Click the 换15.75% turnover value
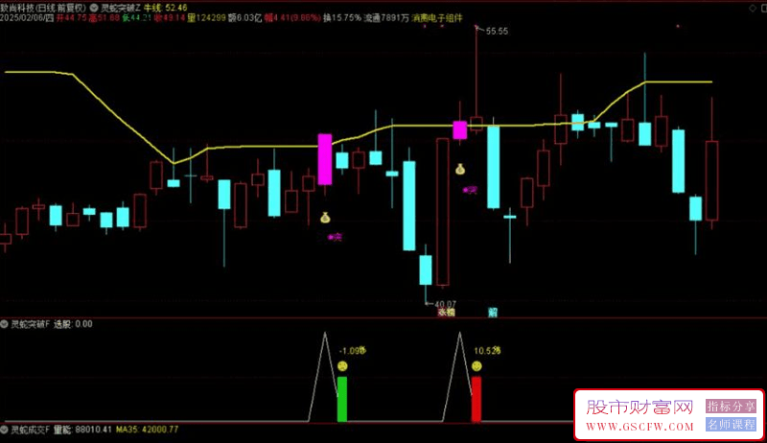 (342, 18)
